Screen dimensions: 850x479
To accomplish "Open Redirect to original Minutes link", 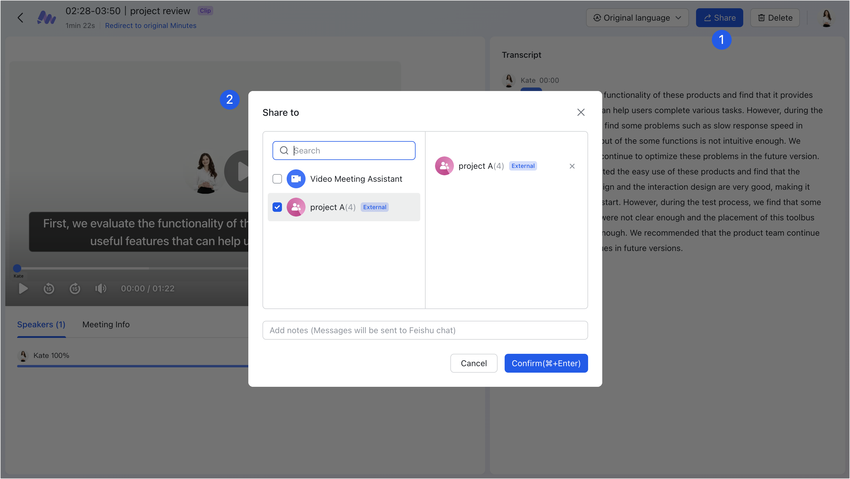I will pyautogui.click(x=150, y=25).
